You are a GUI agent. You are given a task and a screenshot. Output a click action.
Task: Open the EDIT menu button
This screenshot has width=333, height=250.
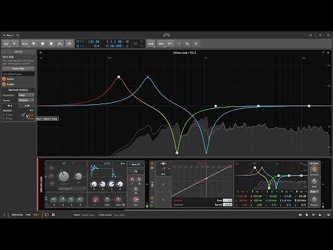click(162, 44)
